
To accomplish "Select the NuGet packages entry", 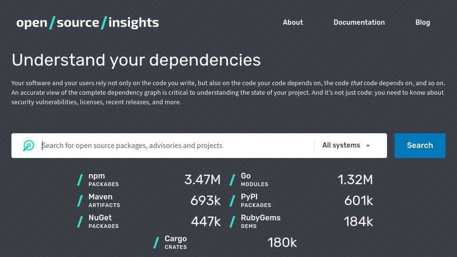I will (149, 222).
